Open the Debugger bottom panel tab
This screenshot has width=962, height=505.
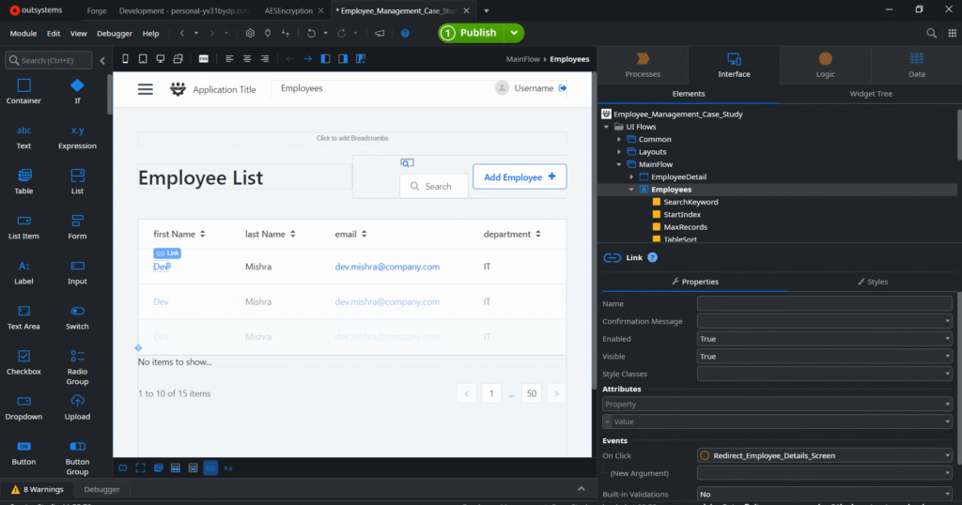coord(101,489)
